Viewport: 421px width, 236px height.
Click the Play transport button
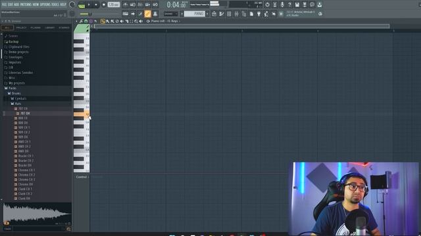click(x=89, y=5)
